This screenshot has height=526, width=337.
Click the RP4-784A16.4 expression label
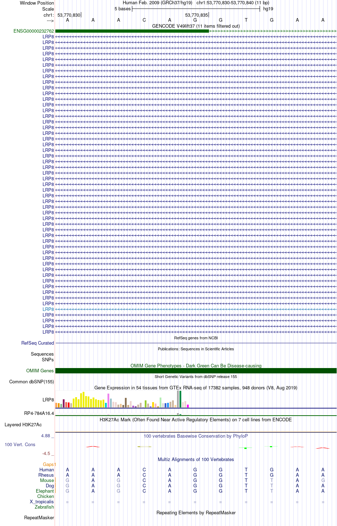pyautogui.click(x=39, y=413)
